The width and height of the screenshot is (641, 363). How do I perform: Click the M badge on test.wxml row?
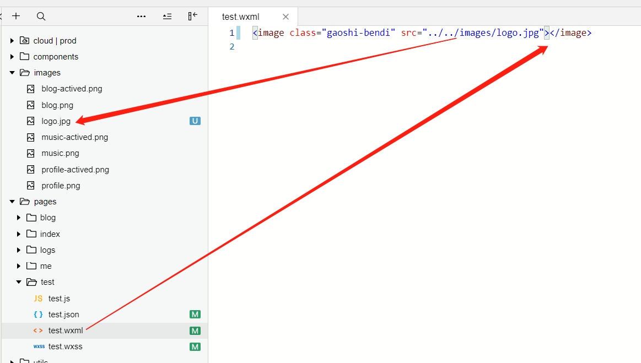[x=195, y=331]
